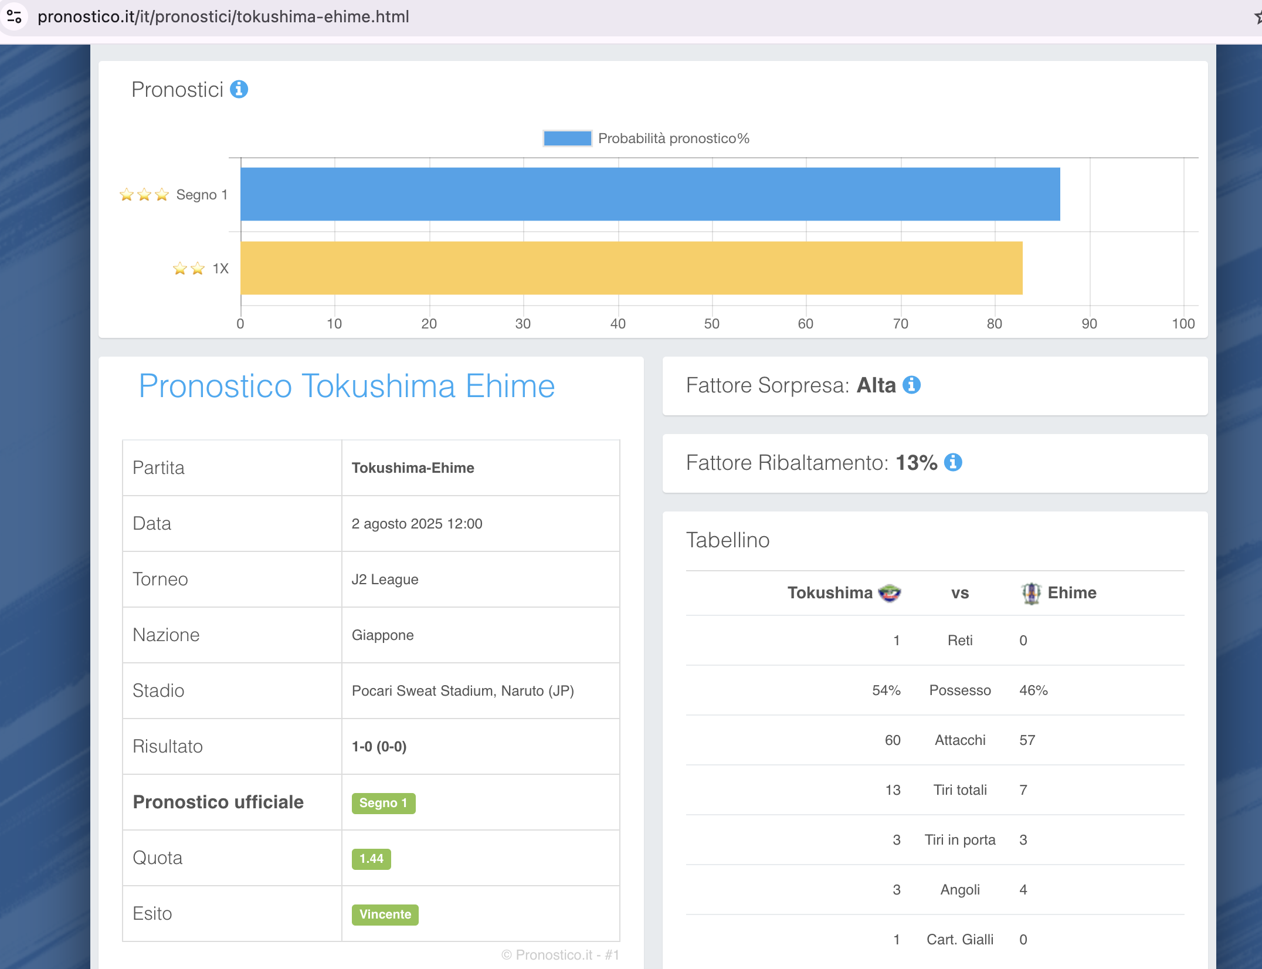Click the 'Tokushima' team name in Tabellino
The width and height of the screenshot is (1262, 969).
coord(830,593)
